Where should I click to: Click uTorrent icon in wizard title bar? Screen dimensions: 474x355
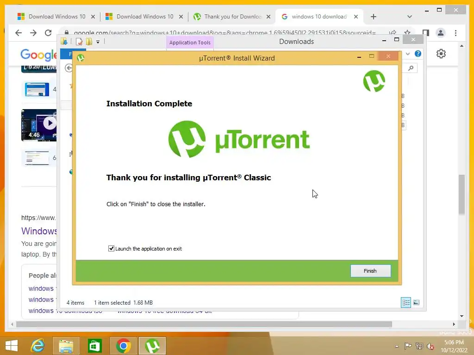(x=81, y=58)
